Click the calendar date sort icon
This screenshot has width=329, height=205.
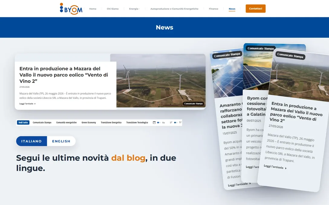[x=154, y=122]
